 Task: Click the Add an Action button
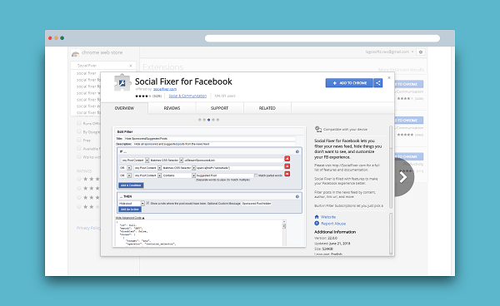(130, 210)
